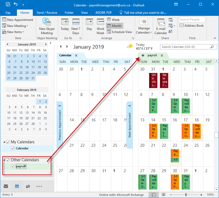Uncheck the Calendar checkbox
The image size is (219, 198).
(13, 148)
